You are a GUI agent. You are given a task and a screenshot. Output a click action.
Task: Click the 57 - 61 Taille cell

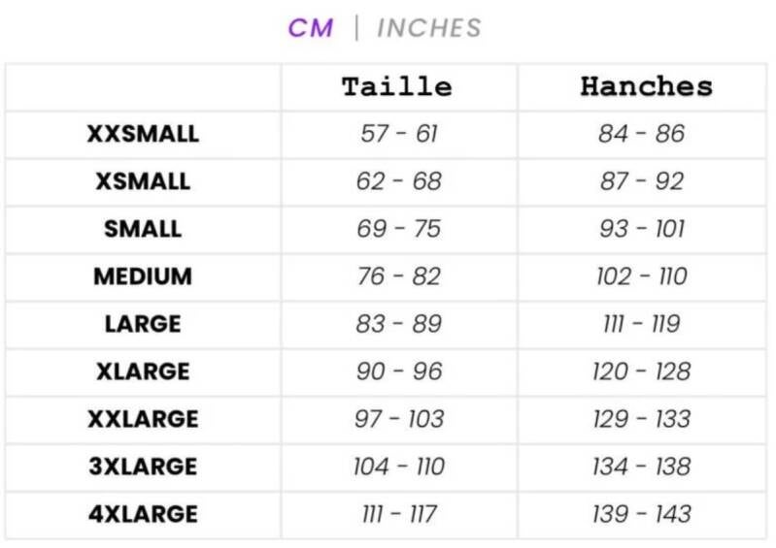(x=399, y=134)
